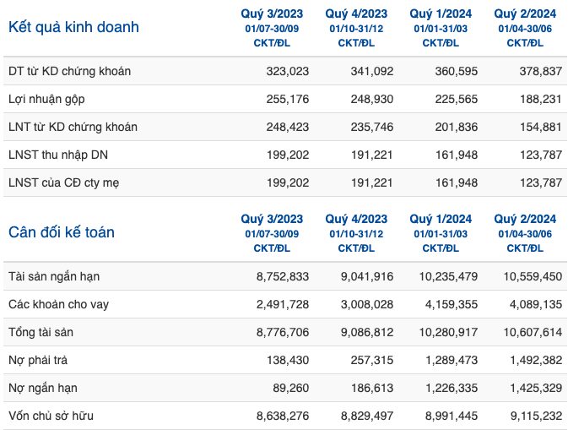Open the Kết quả kinh doanh heading
The width and height of the screenshot is (568, 430).
point(73,27)
